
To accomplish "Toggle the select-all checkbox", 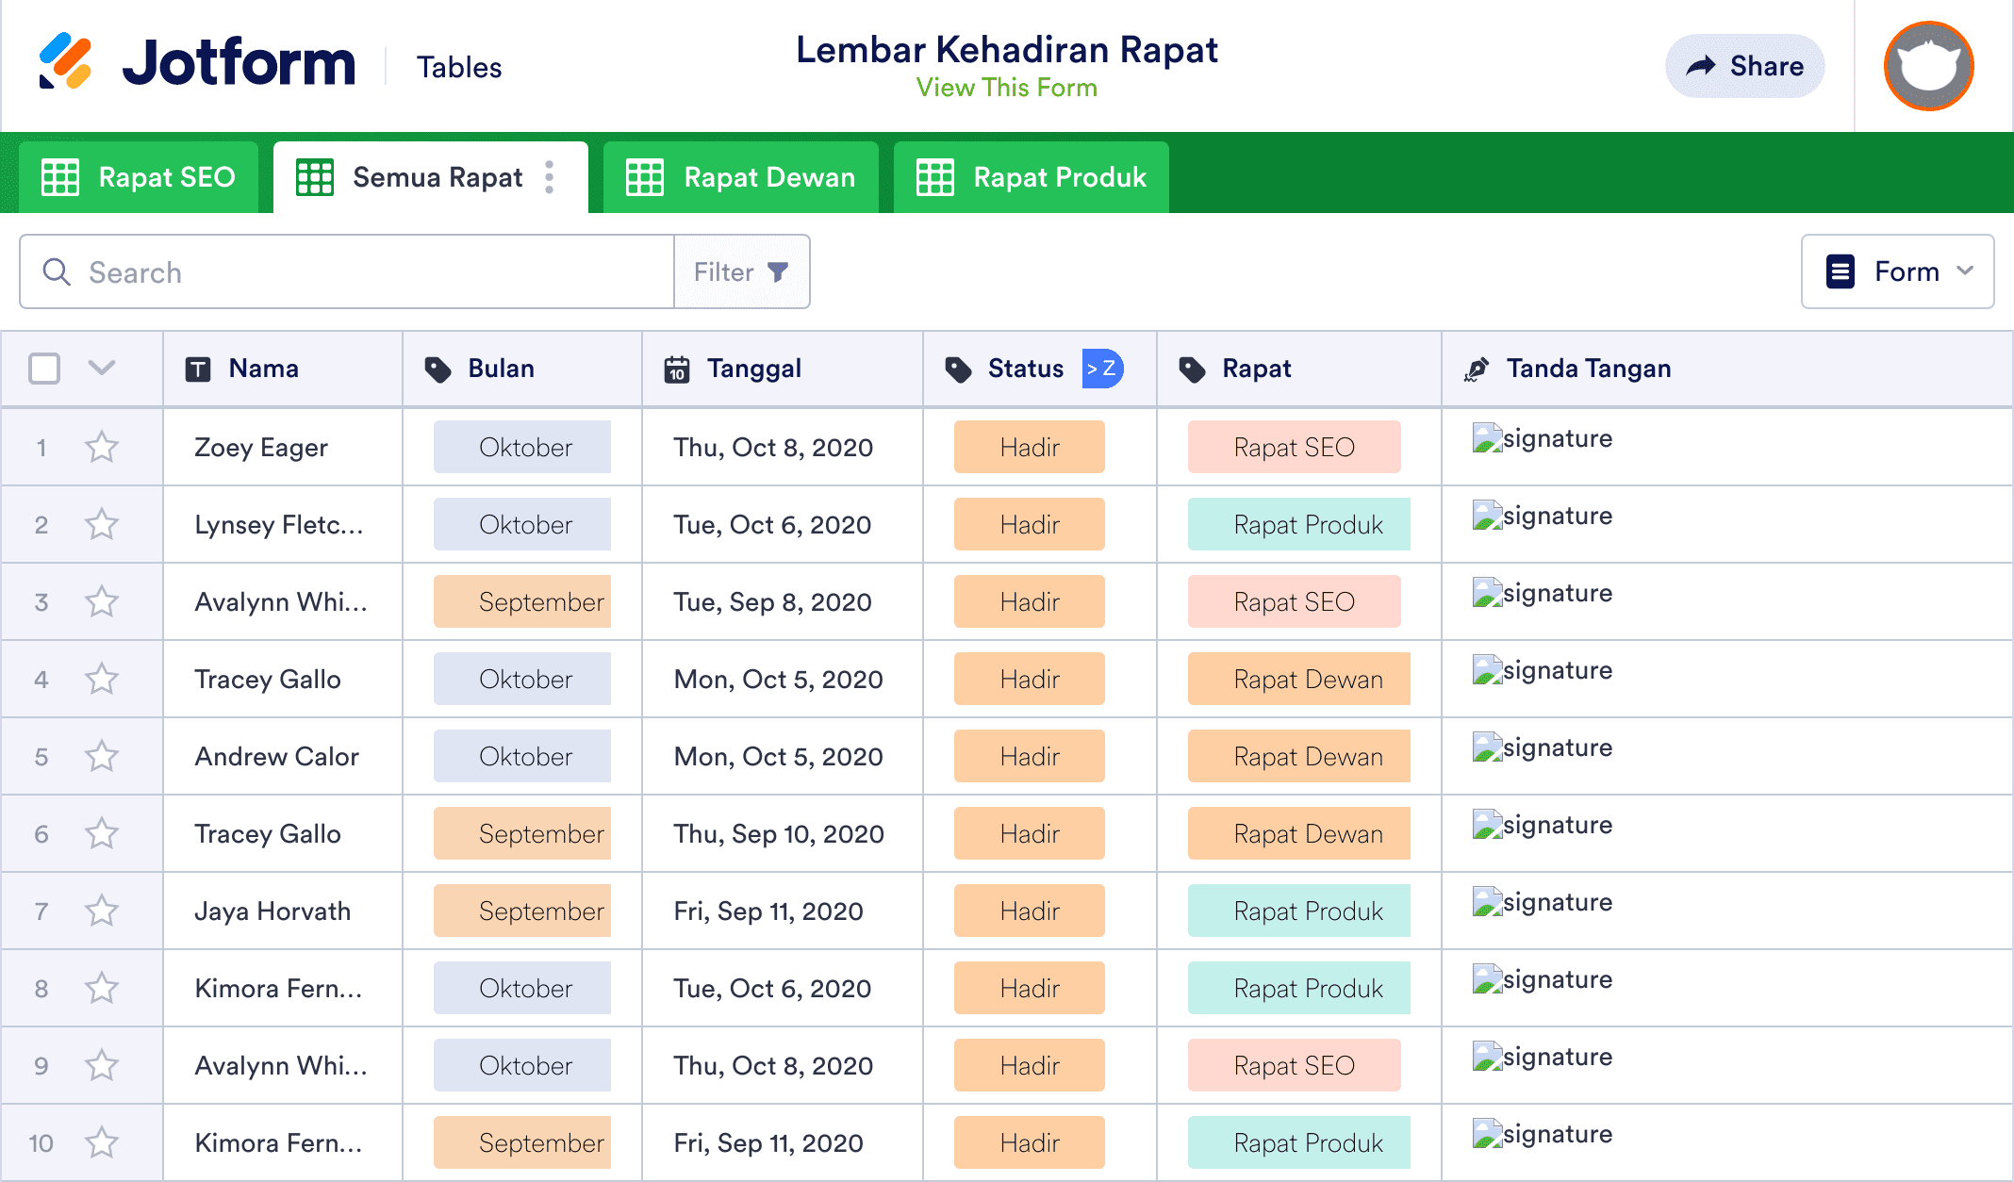I will 44,369.
